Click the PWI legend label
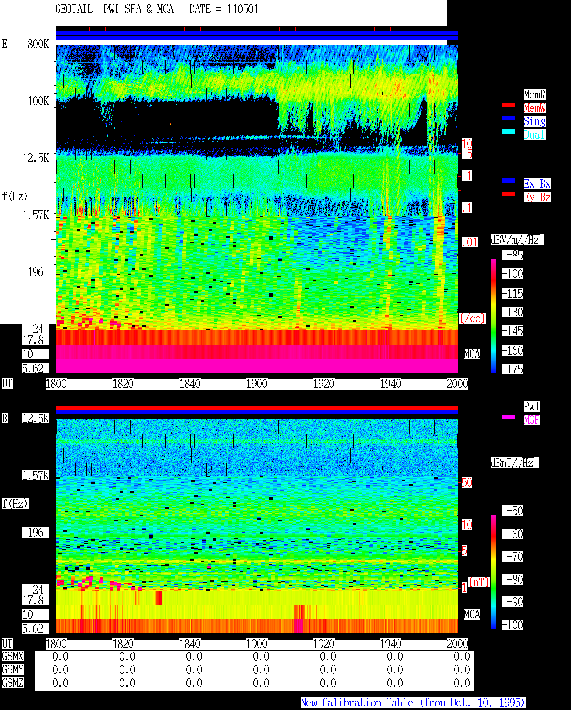The height and width of the screenshot is (710, 571). click(x=532, y=406)
